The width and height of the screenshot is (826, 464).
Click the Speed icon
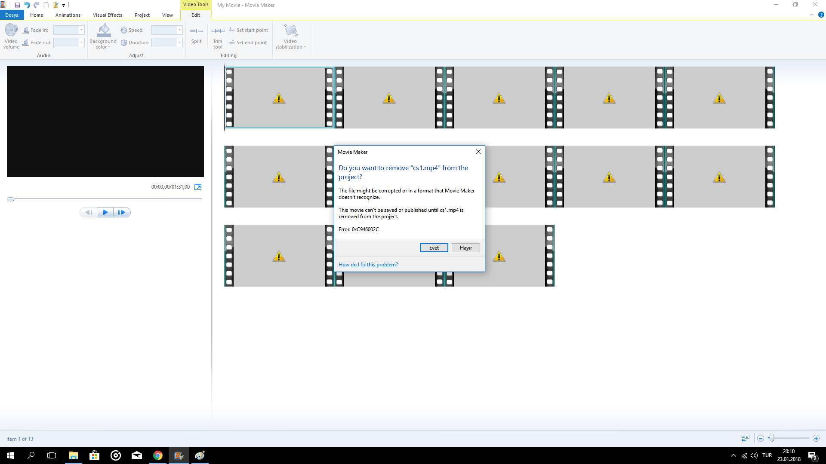coord(123,30)
